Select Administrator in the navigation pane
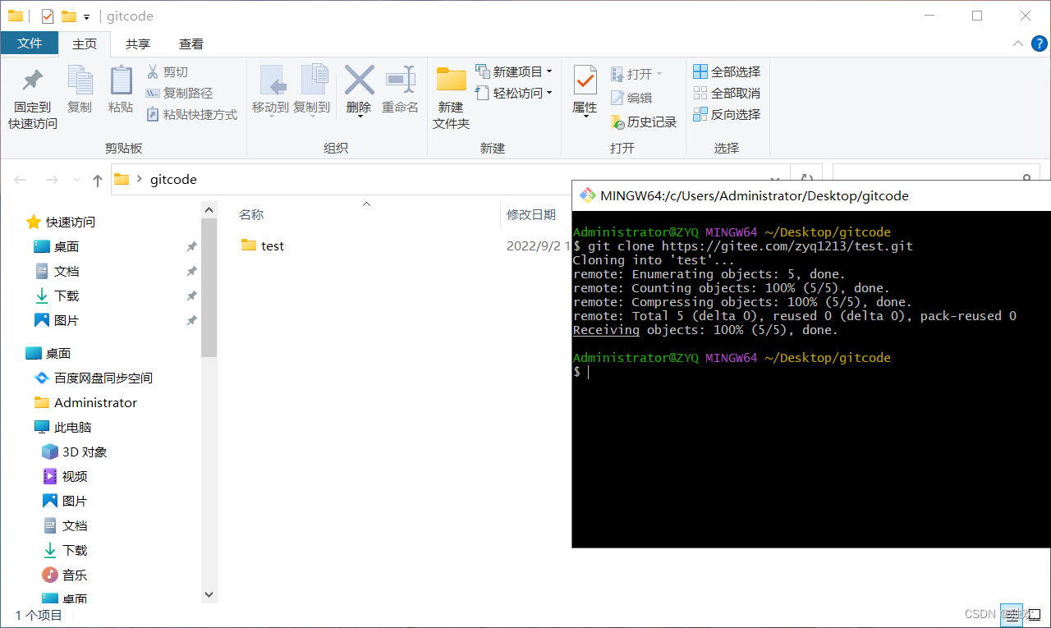 [x=85, y=403]
